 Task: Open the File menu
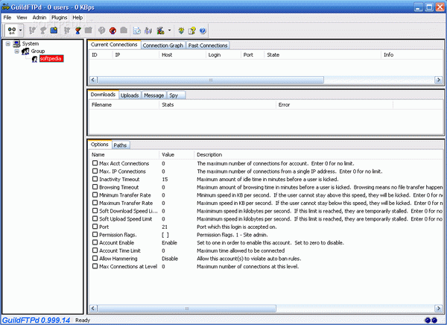(7, 17)
